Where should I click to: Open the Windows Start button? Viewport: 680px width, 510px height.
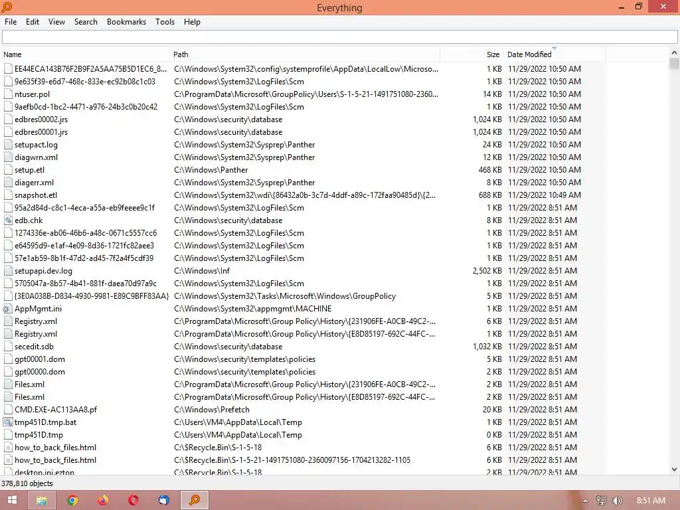point(12,500)
